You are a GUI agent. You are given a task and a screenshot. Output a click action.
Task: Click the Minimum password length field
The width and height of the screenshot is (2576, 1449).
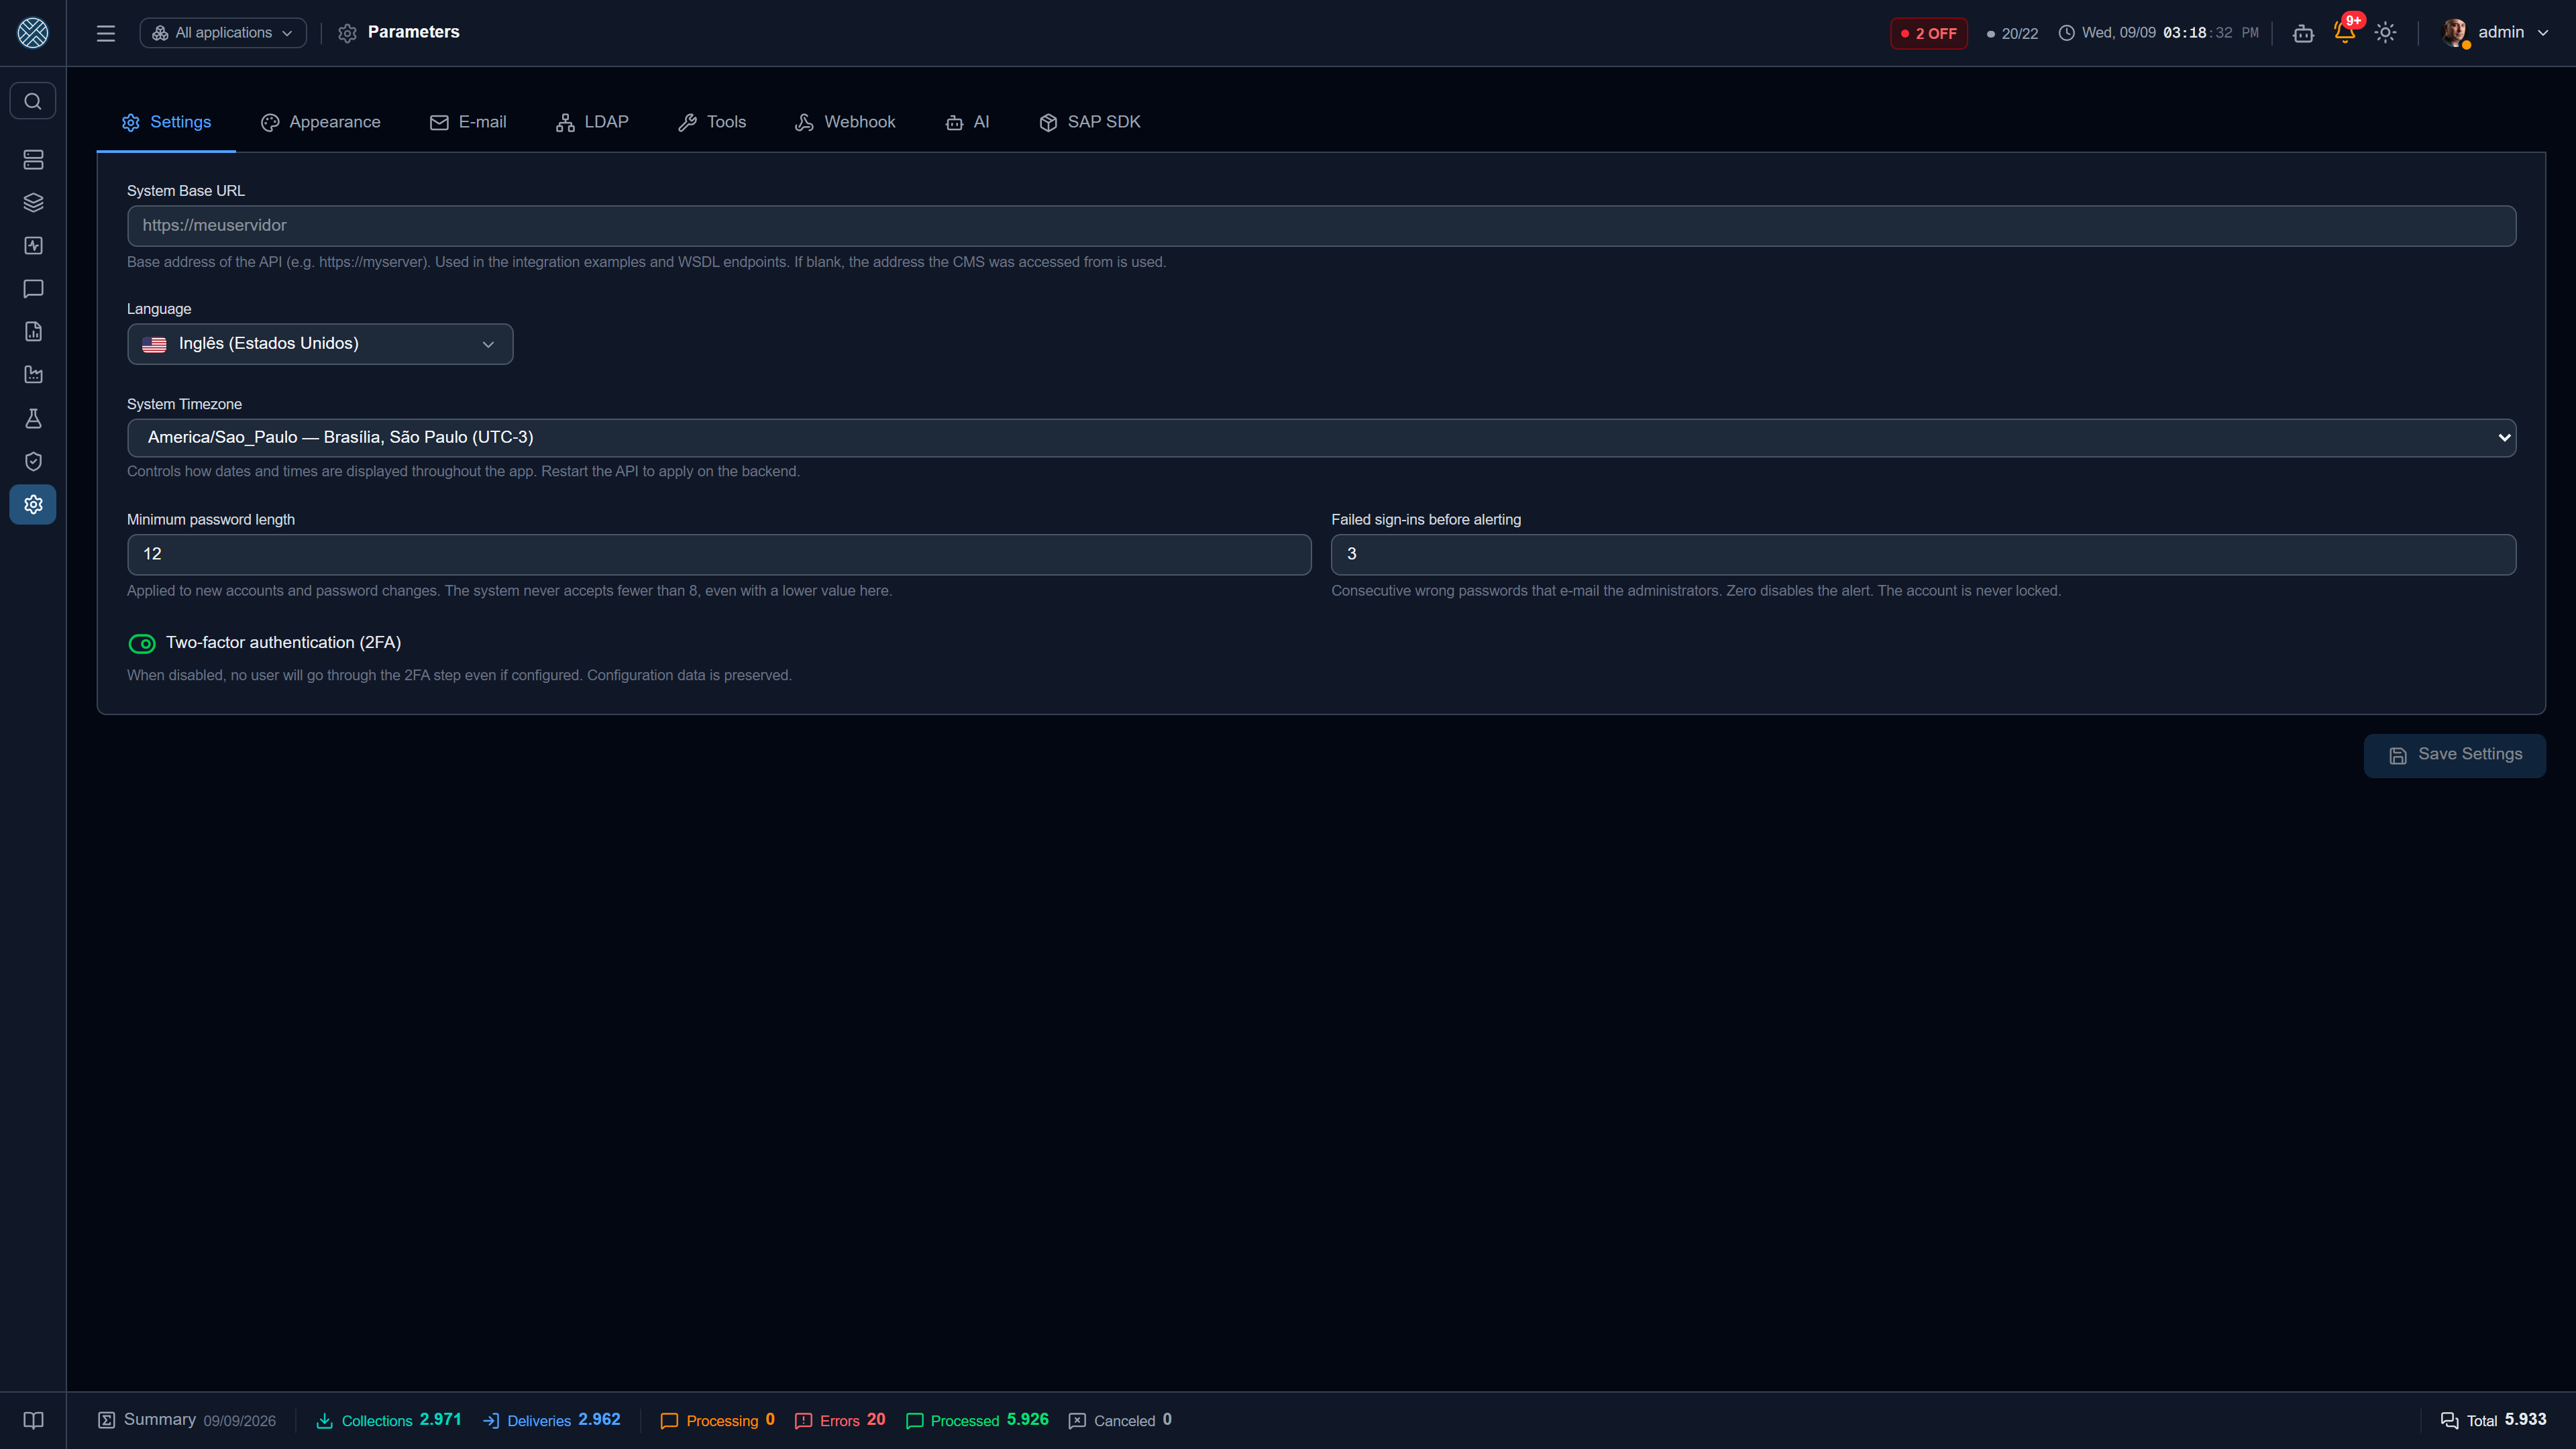(x=719, y=554)
